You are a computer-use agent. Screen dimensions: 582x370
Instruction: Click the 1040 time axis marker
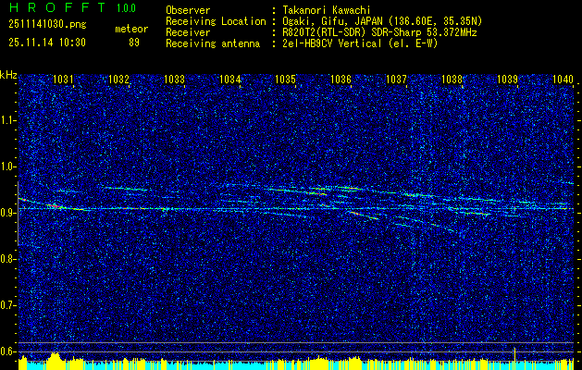(x=563, y=79)
